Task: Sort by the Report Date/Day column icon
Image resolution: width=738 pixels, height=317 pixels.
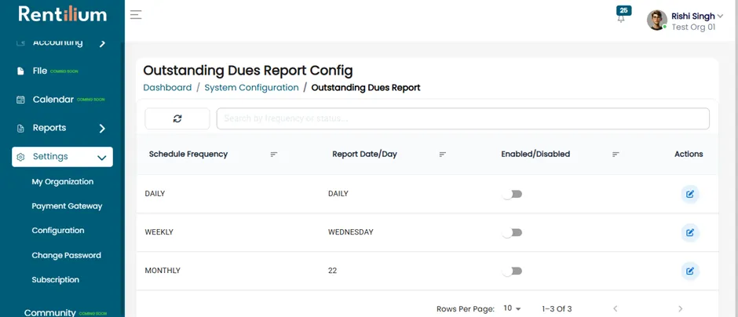Action: coord(443,155)
